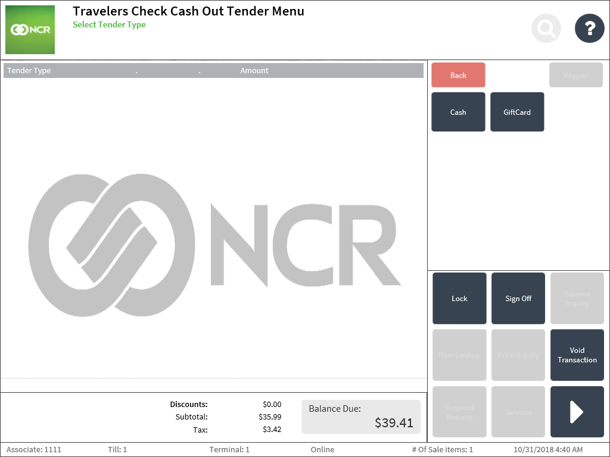The height and width of the screenshot is (457, 610).
Task: Show more functions with the right arrow
Action: point(577,412)
